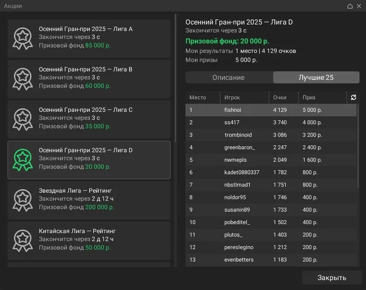Open Китайская Лига — Рейтинг promotion

pyautogui.click(x=89, y=240)
